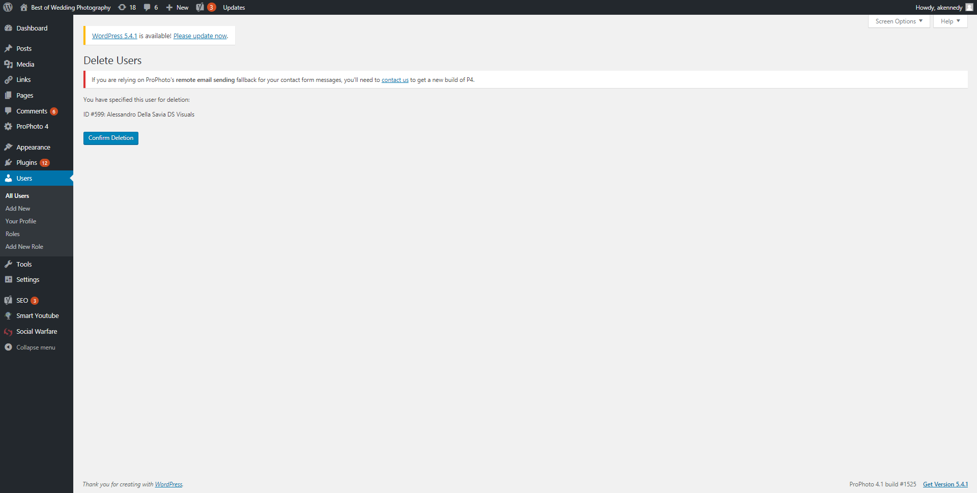Click the user avatar next to akennedy

click(x=969, y=7)
